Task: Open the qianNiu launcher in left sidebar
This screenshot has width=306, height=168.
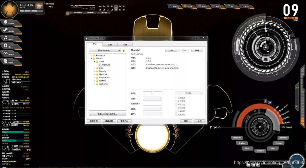Action: coord(11,30)
